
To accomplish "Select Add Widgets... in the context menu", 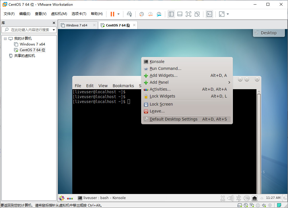I will [187, 75].
